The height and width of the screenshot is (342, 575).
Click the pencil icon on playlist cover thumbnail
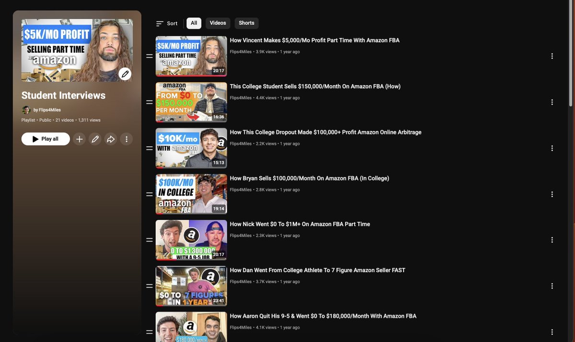[x=125, y=74]
